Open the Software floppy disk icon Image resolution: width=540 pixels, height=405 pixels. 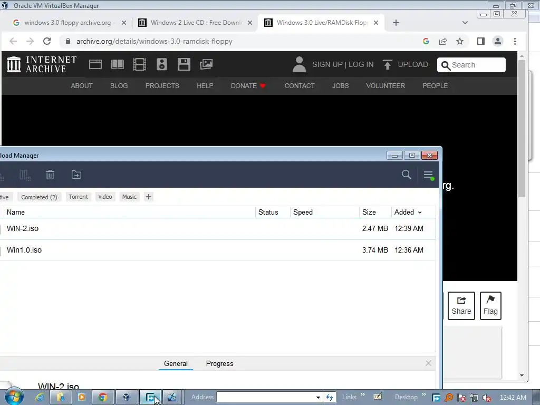pyautogui.click(x=184, y=64)
